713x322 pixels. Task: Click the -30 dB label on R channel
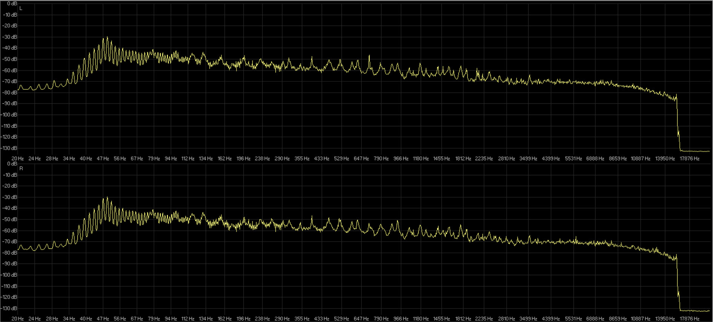click(10, 197)
